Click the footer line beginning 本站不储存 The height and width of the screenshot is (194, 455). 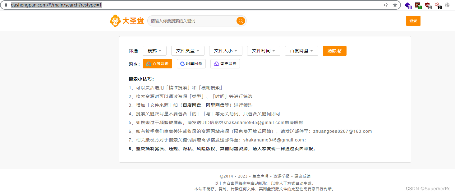(x=265, y=189)
